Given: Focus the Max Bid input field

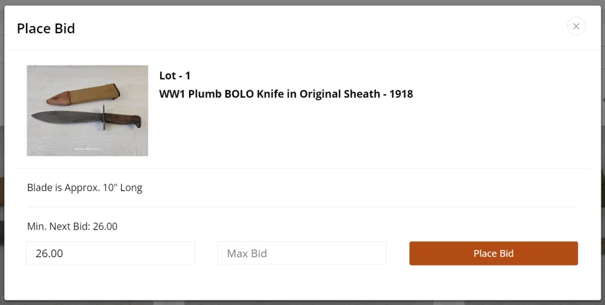Looking at the screenshot, I should click(301, 253).
